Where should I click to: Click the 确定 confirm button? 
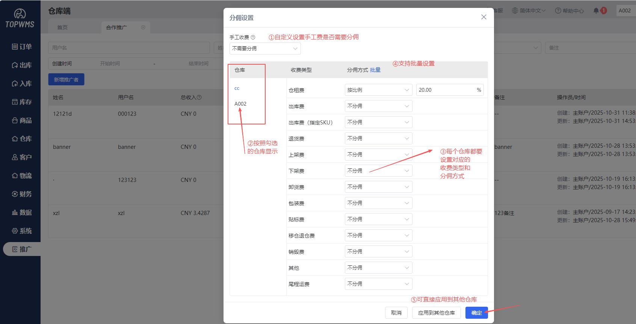pos(476,313)
